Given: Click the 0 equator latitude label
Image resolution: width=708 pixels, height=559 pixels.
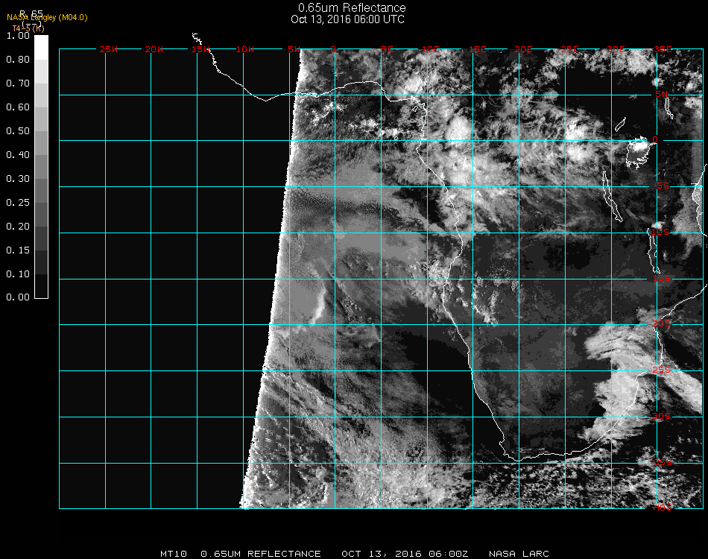Looking at the screenshot, I should pyautogui.click(x=655, y=139).
